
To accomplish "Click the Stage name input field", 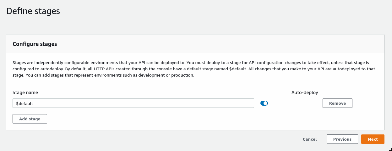I will (x=133, y=103).
